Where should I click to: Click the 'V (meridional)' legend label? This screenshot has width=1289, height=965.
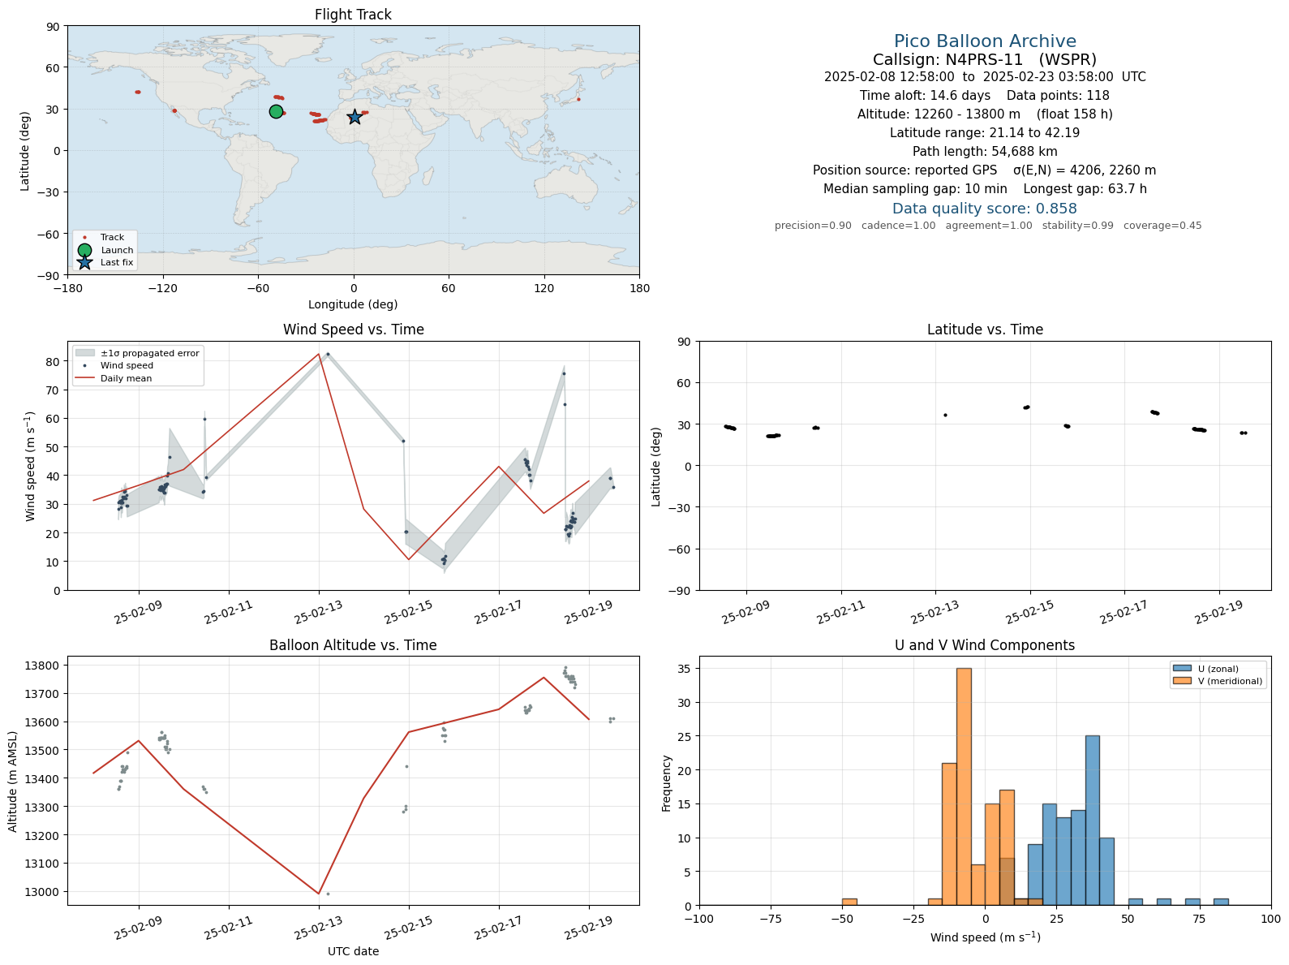coord(1231,681)
